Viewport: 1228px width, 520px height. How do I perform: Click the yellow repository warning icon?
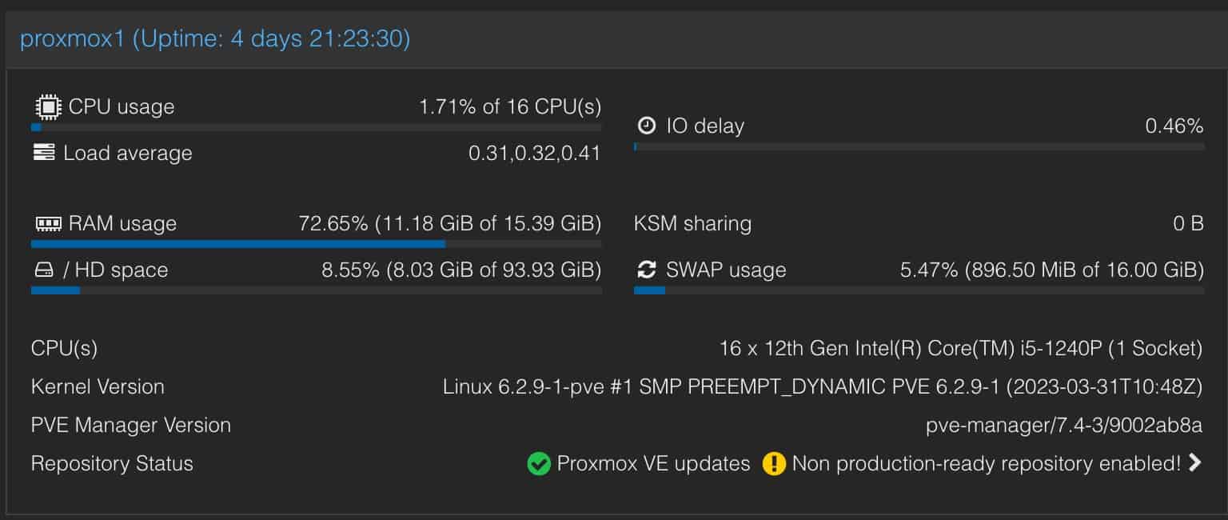point(774,463)
